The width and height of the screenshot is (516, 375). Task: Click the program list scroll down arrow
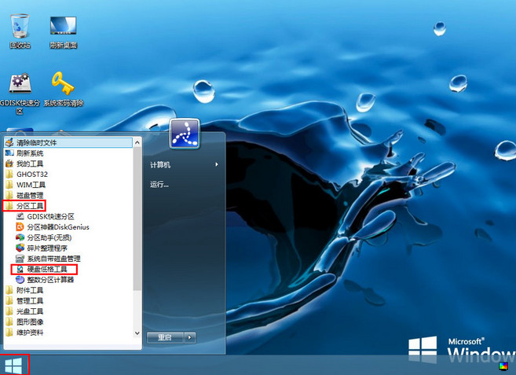(137, 333)
